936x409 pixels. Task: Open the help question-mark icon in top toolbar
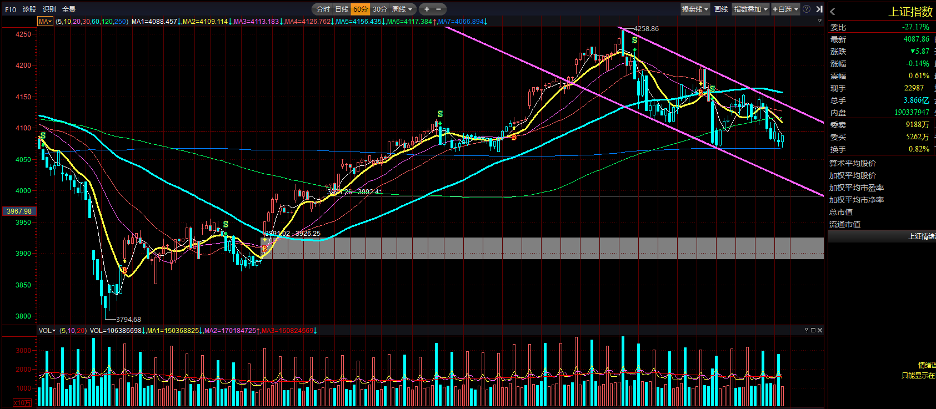(807, 9)
